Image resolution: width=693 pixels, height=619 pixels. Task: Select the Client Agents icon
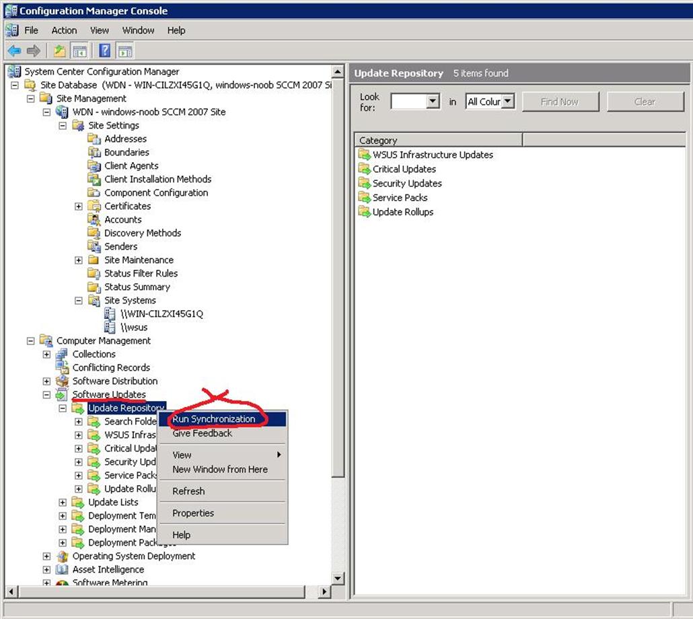[x=94, y=166]
